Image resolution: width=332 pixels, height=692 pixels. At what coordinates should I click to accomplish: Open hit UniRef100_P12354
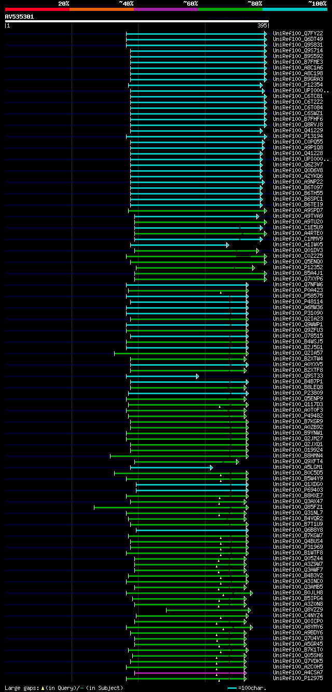point(298,85)
